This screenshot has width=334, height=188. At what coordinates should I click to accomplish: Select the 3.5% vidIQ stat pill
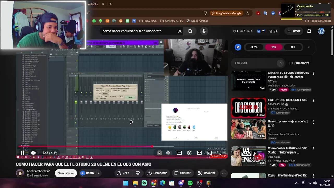(x=254, y=47)
